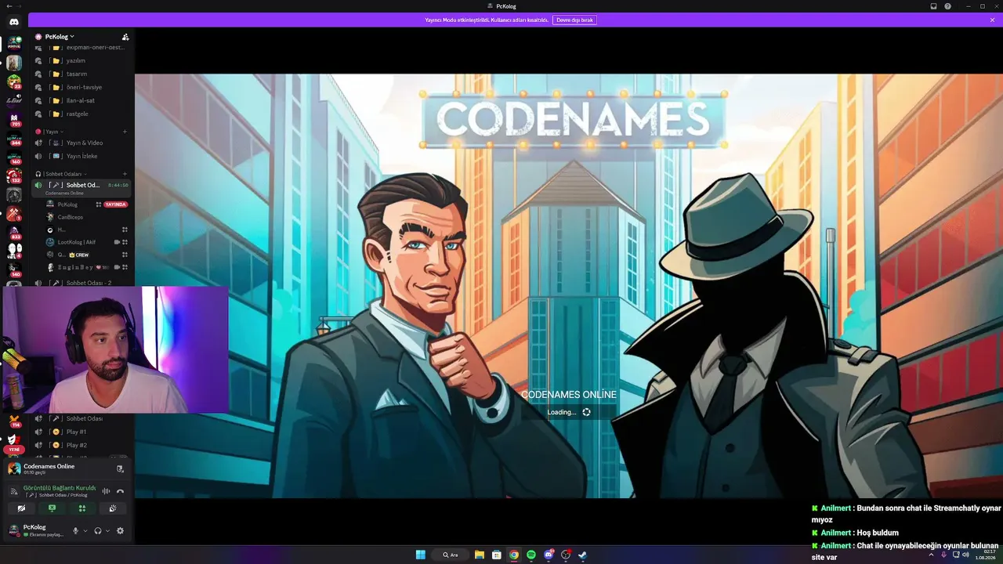
Task: Open Discord help icon in title bar
Action: pos(947,6)
